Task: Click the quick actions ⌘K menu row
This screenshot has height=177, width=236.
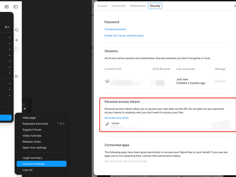Action: point(6,27)
